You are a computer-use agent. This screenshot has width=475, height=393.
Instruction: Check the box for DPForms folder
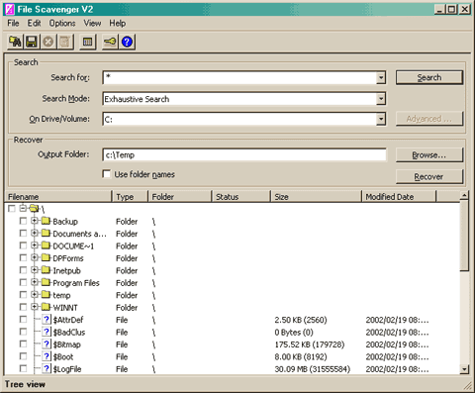click(23, 257)
